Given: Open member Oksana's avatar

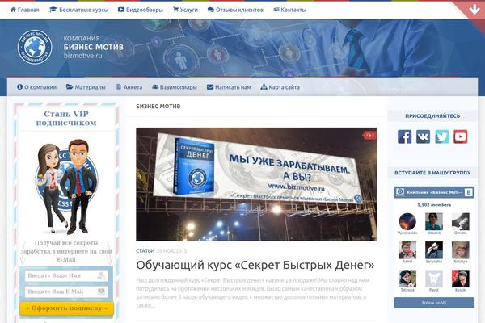Looking at the screenshot, I should pyautogui.click(x=434, y=221).
